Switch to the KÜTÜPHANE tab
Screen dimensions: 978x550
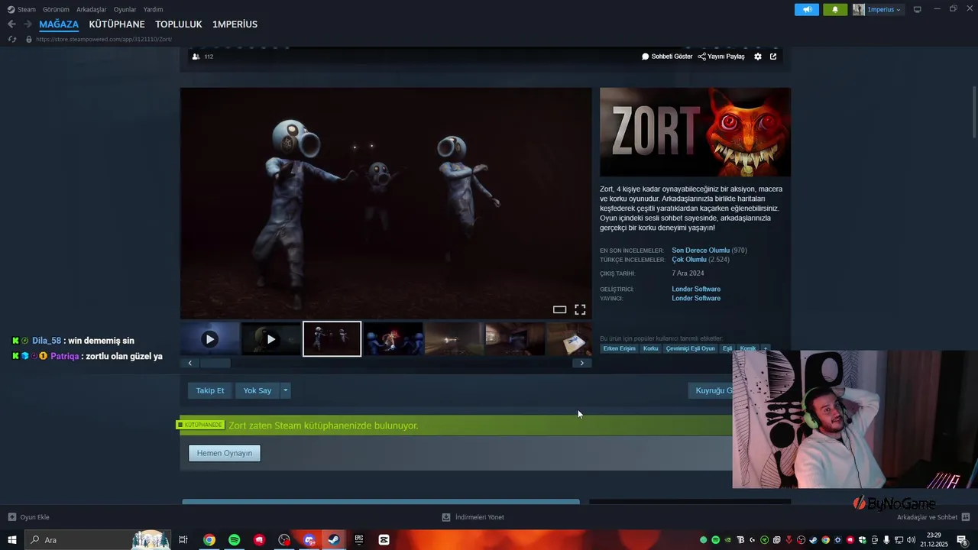(117, 24)
